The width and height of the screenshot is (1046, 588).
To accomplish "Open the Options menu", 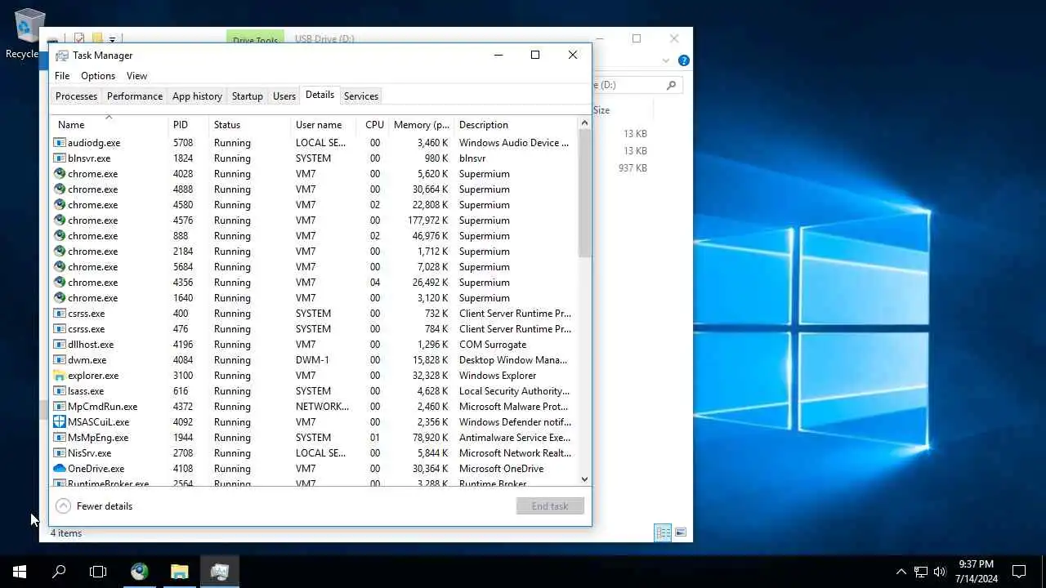I will tap(98, 76).
